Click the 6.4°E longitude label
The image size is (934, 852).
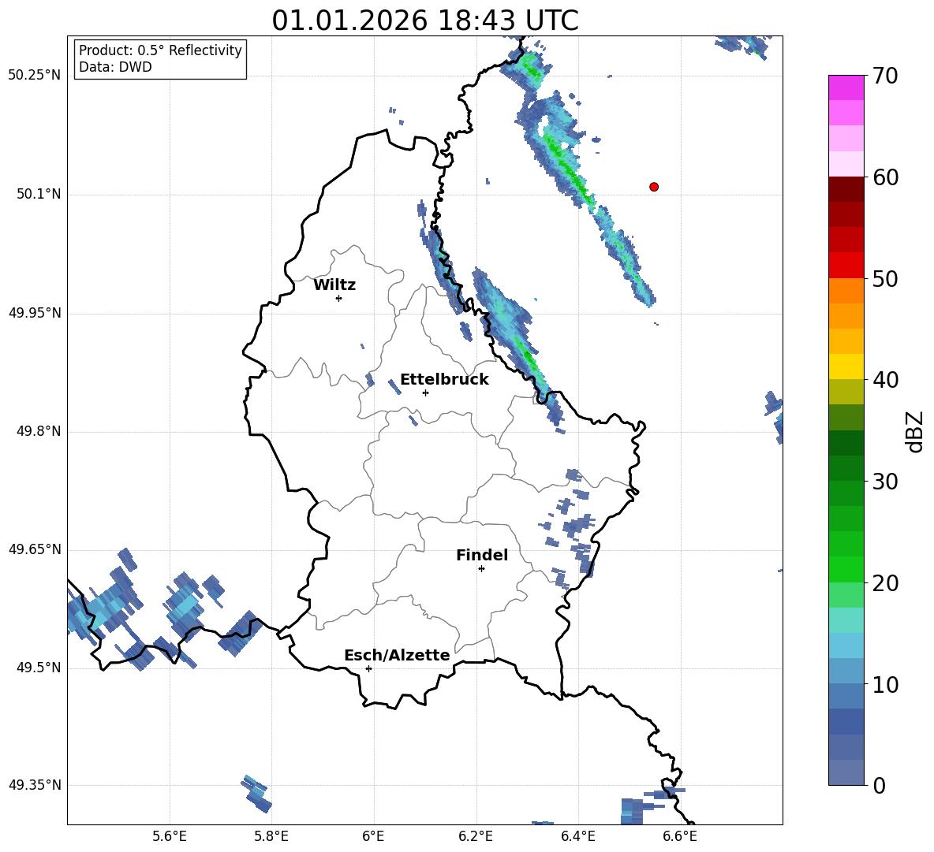click(577, 836)
